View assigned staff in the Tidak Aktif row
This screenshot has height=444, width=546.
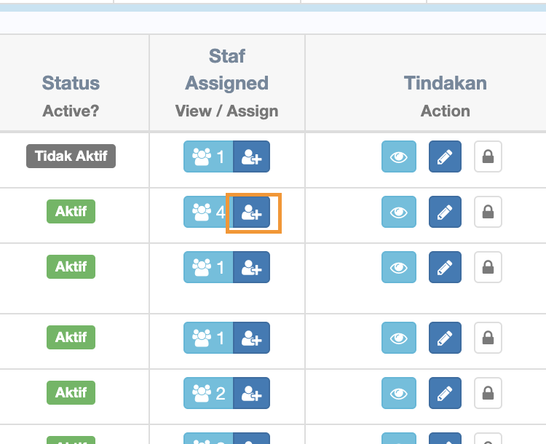point(208,156)
